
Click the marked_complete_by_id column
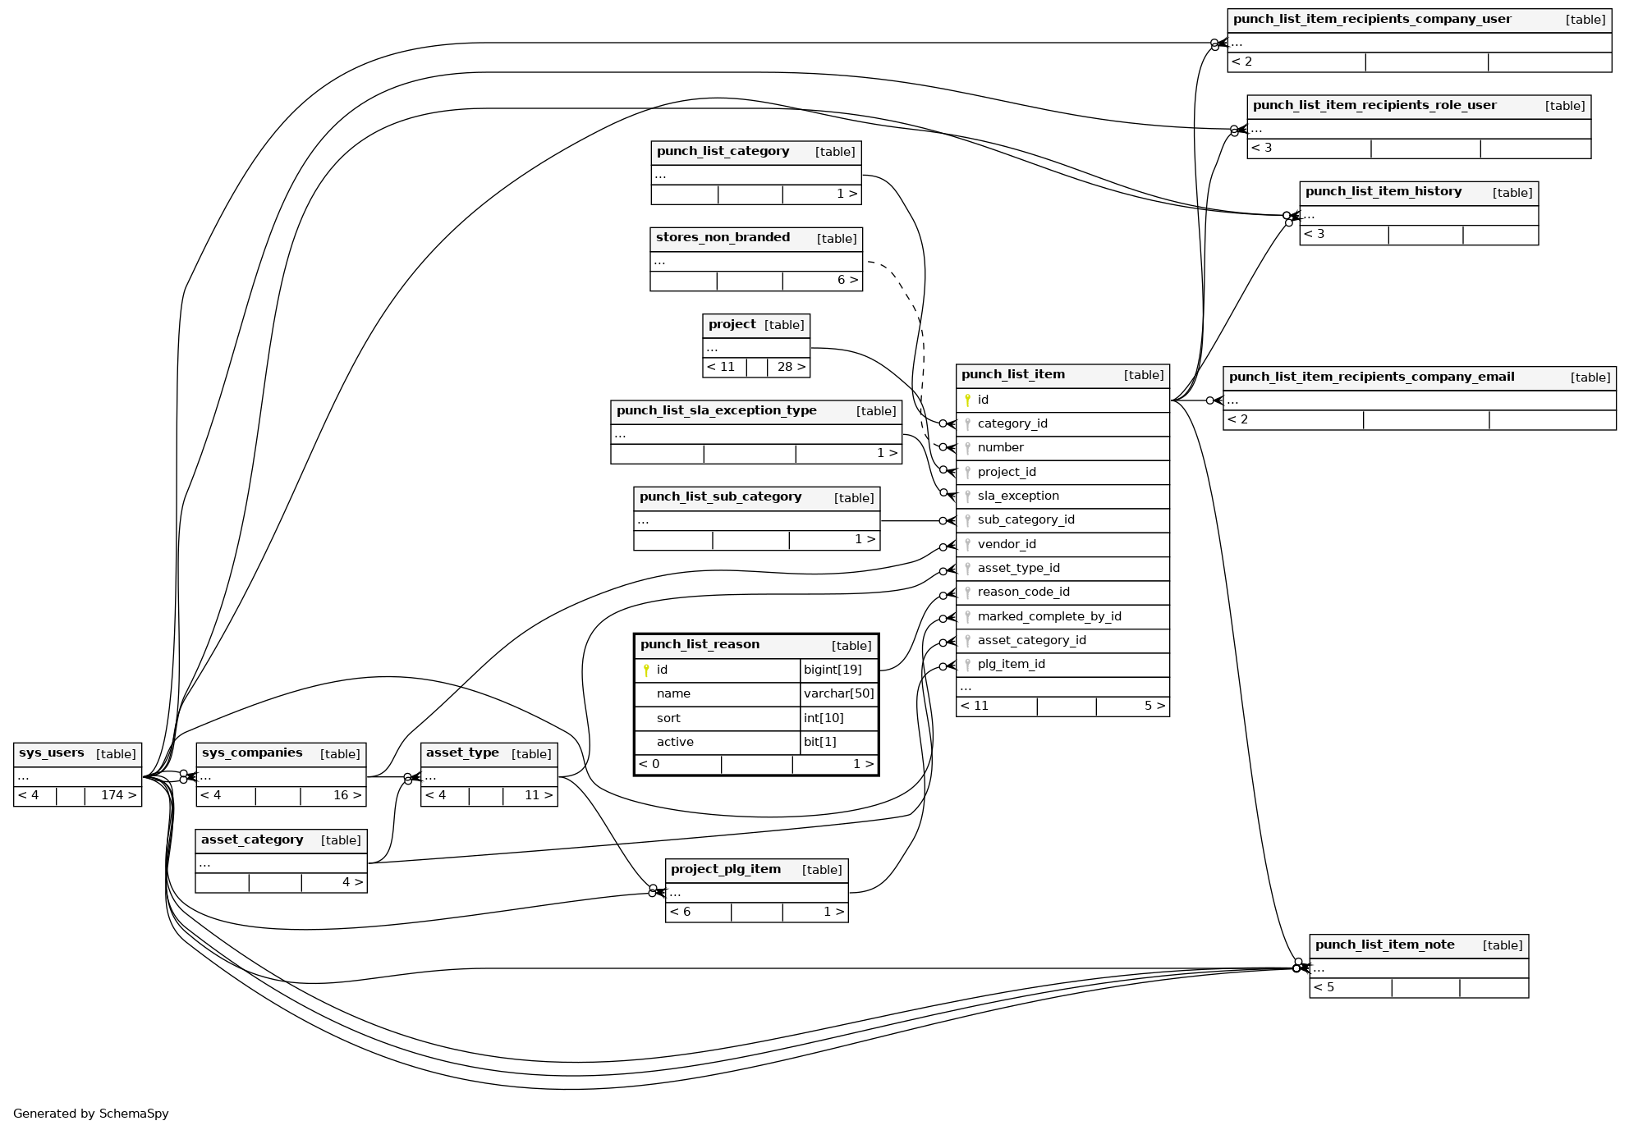pyautogui.click(x=1049, y=617)
